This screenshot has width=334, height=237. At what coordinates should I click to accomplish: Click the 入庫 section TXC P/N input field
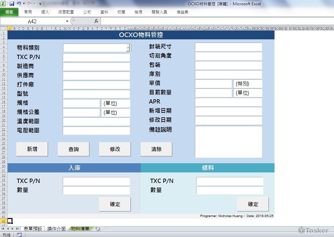[96, 181]
